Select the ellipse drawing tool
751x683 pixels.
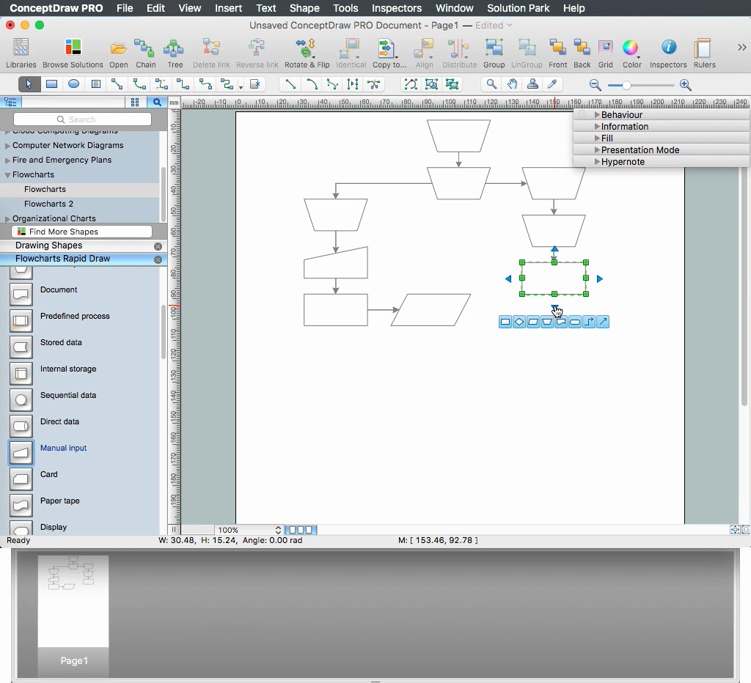click(x=73, y=84)
